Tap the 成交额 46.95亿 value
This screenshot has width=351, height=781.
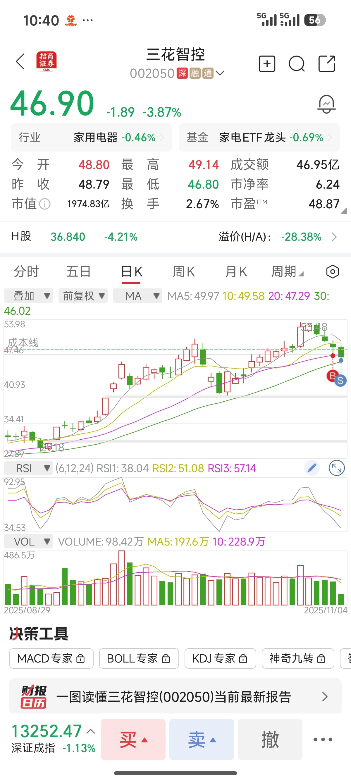(x=318, y=165)
